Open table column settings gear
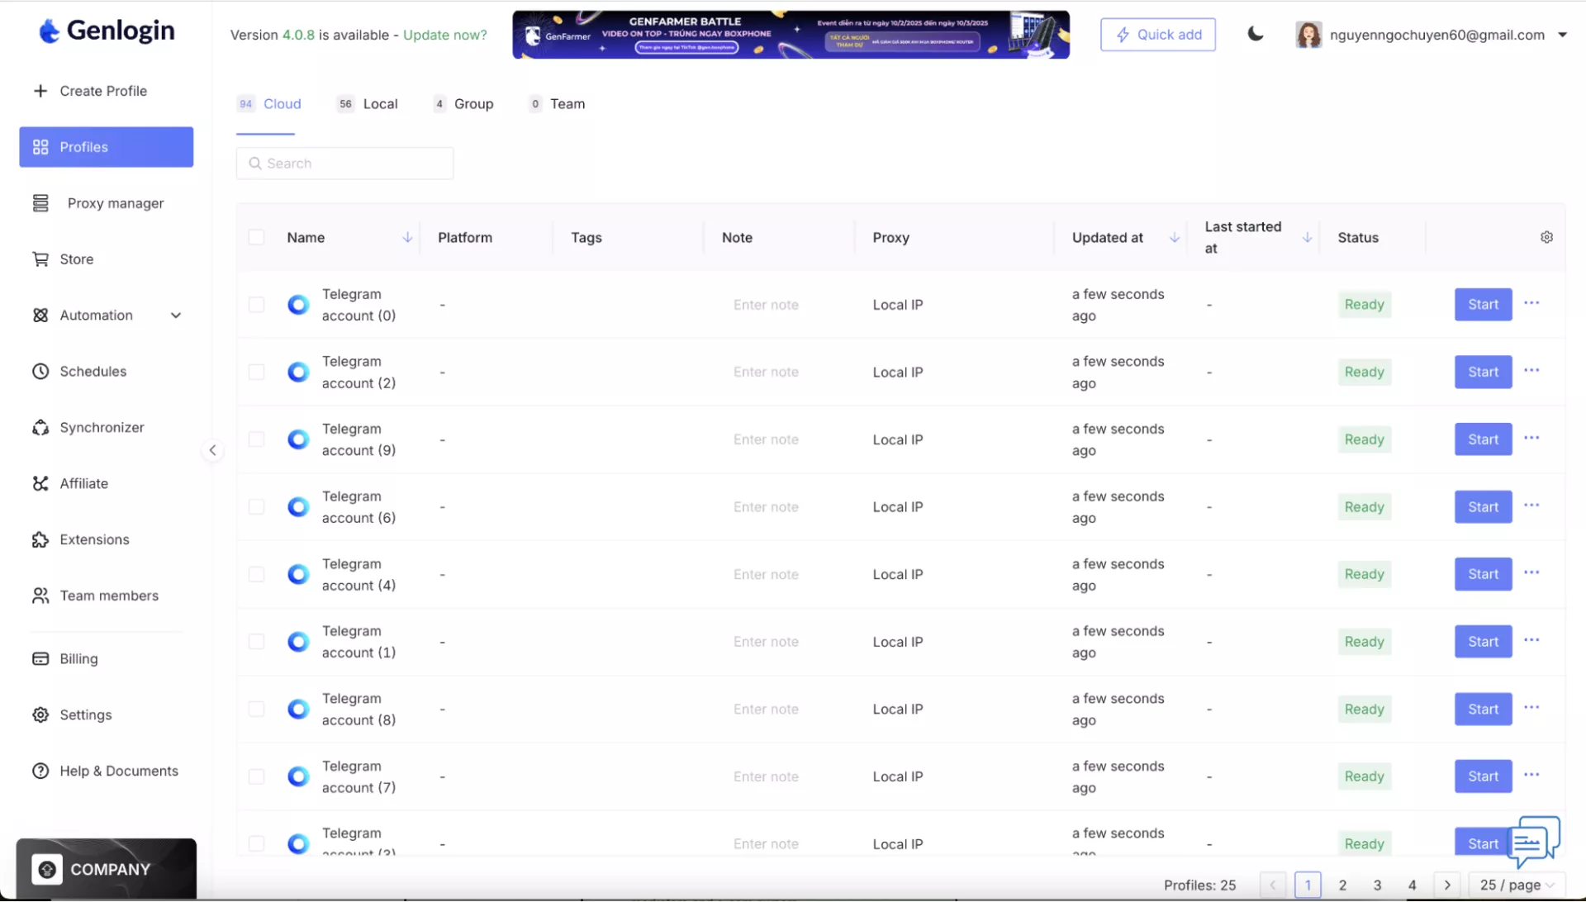 click(x=1546, y=237)
